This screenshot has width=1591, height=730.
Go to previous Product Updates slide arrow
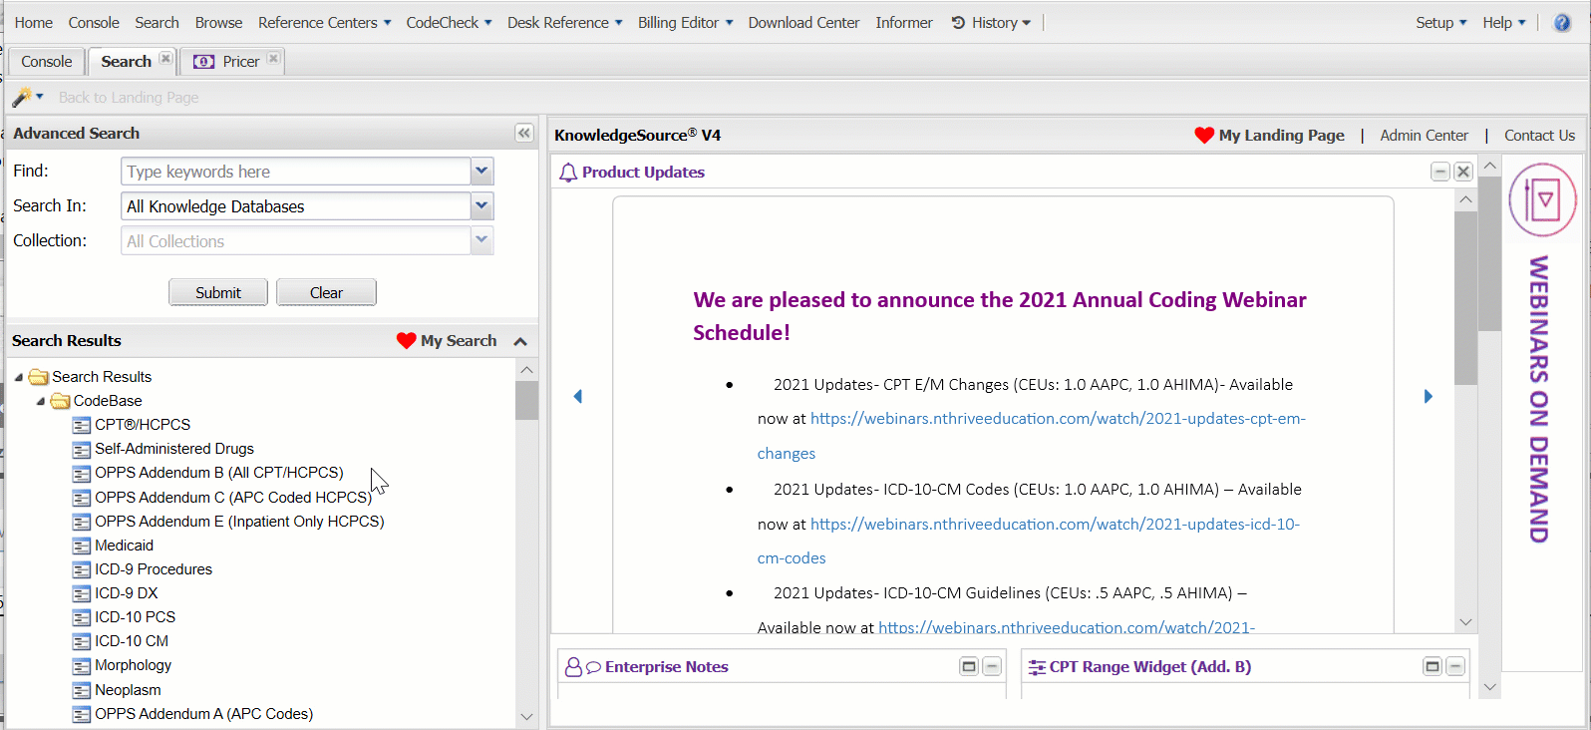click(578, 397)
